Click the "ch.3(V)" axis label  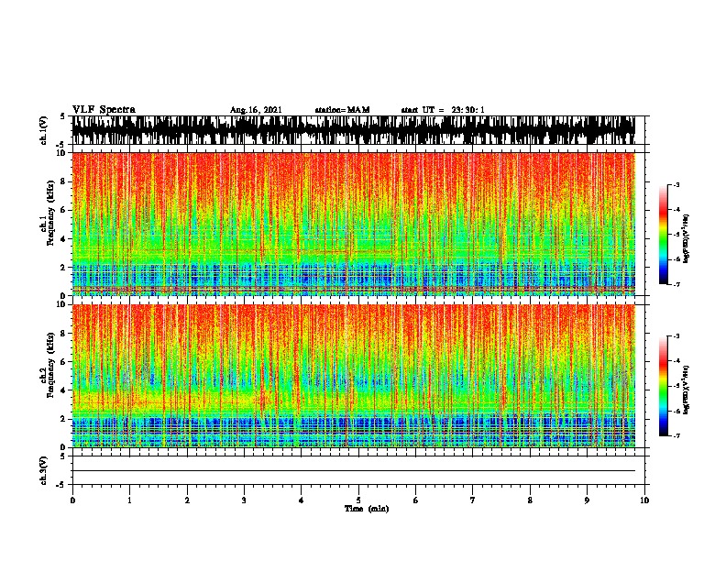(x=44, y=470)
